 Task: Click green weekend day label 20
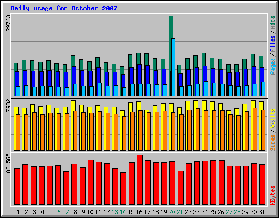[172, 212]
